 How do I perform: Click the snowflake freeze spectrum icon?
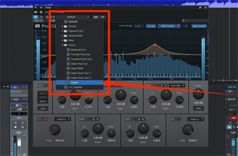[186, 26]
